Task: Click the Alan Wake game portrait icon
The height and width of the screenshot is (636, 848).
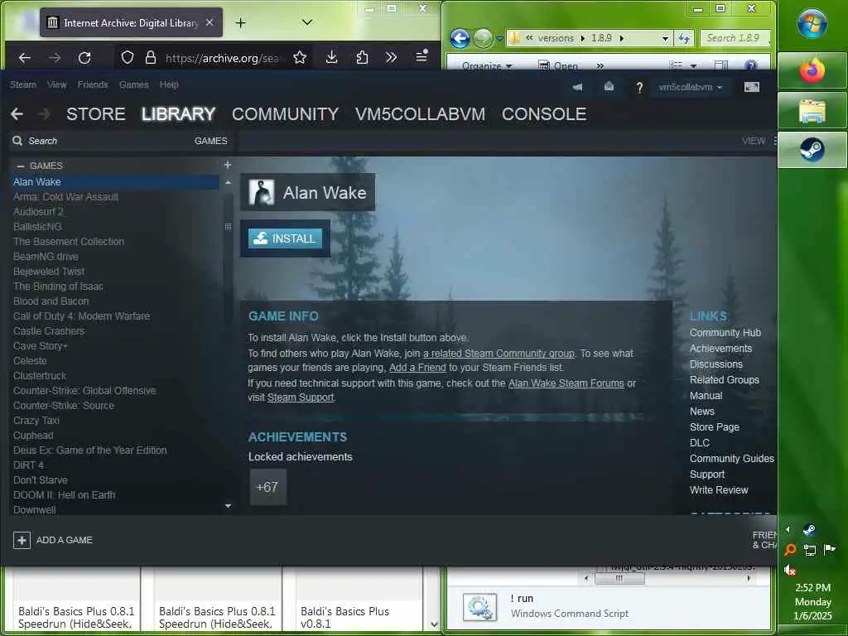Action: click(x=261, y=192)
